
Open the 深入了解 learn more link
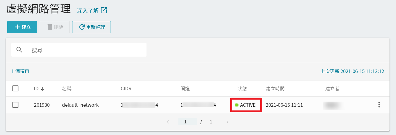pyautogui.click(x=88, y=11)
